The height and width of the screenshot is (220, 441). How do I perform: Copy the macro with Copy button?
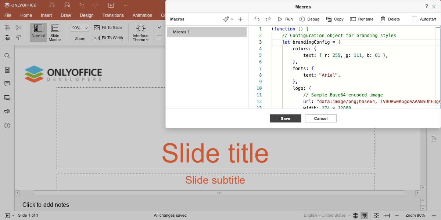[335, 19]
